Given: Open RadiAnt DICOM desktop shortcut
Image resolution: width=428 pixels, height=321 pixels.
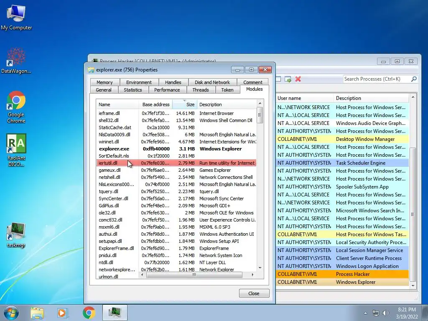Looking at the screenshot, I should click(16, 150).
